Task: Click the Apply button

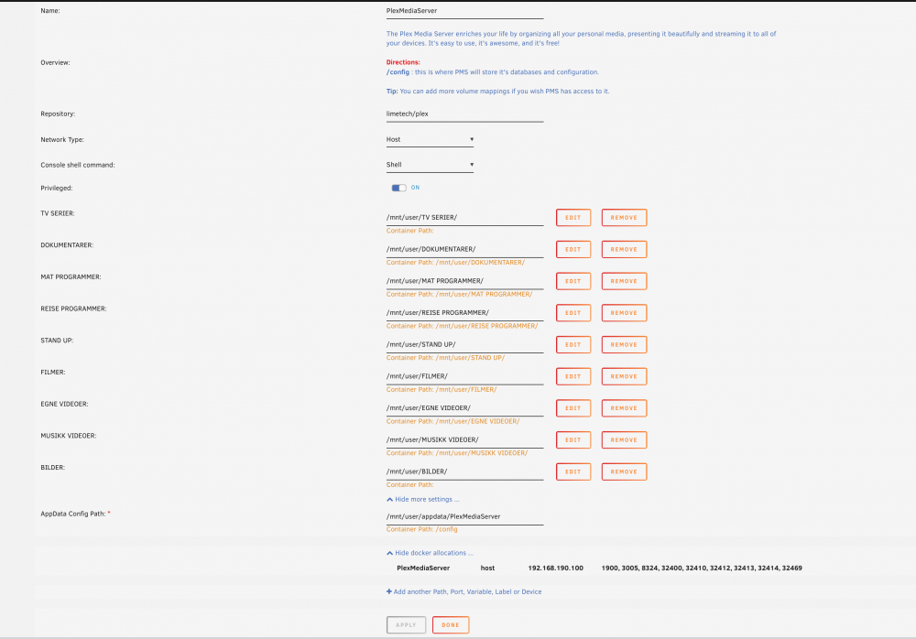Action: coord(406,625)
